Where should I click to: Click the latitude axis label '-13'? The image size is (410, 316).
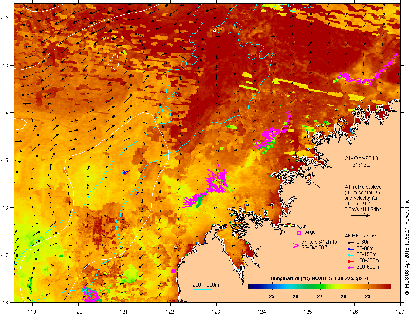5,65
